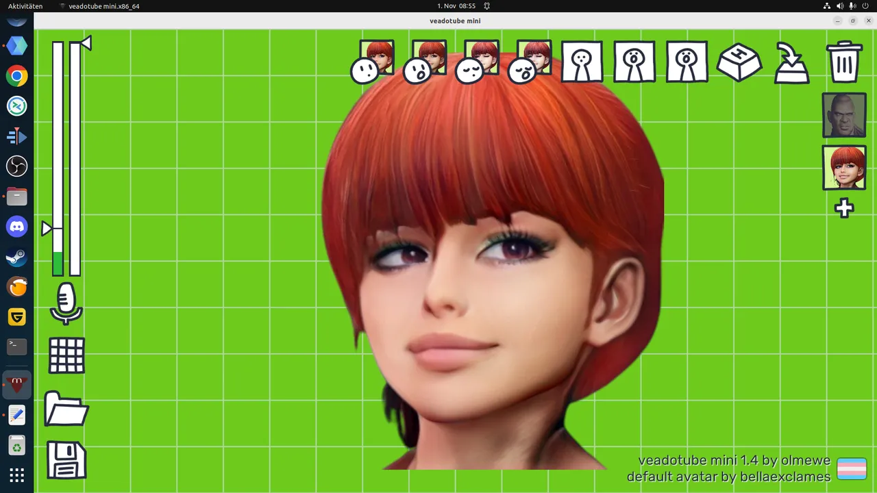Open the middle open-mouth figure icon
This screenshot has height=493, width=877.
tap(634, 62)
